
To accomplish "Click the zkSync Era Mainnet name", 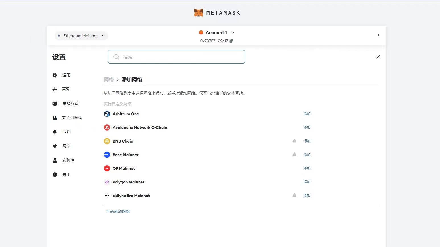I will coord(131,196).
